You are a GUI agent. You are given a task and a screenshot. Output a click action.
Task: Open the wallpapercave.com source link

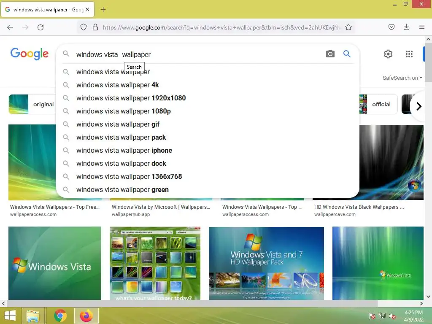pos(335,214)
